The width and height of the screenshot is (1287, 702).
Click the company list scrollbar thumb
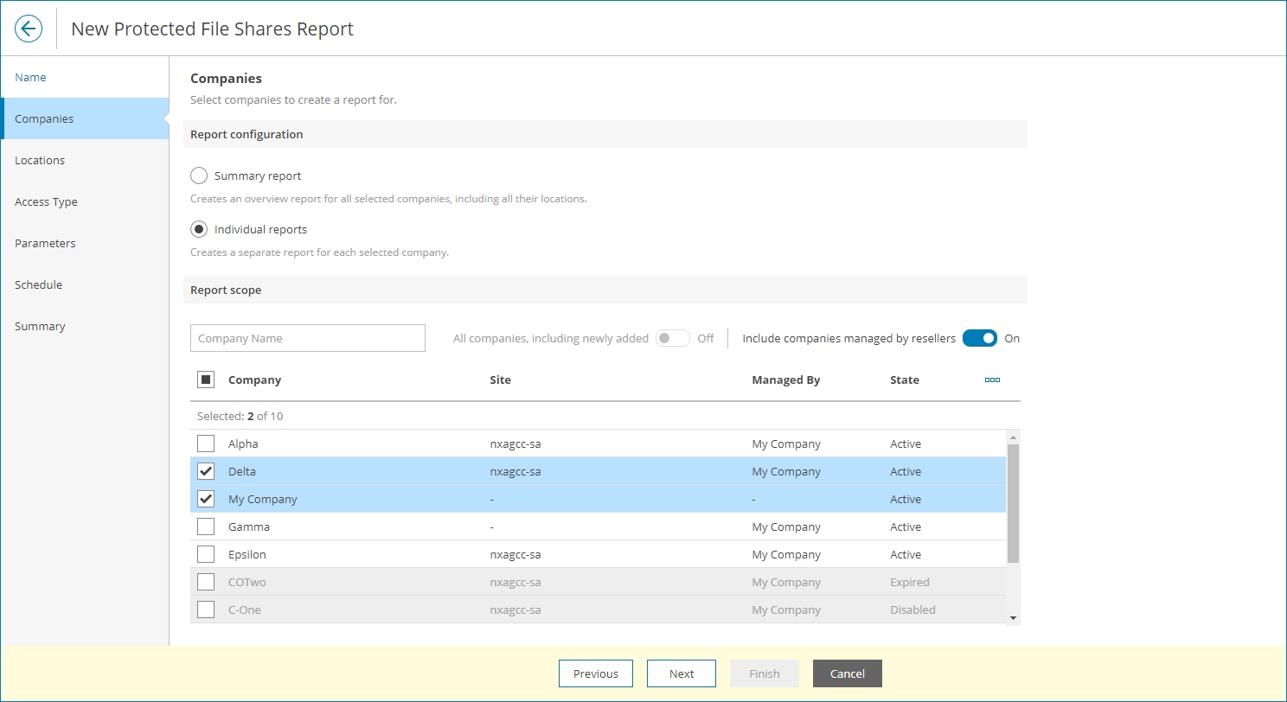[x=1013, y=501]
